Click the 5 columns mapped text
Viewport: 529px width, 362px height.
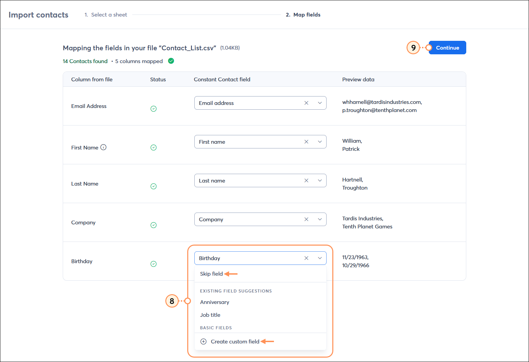(139, 61)
